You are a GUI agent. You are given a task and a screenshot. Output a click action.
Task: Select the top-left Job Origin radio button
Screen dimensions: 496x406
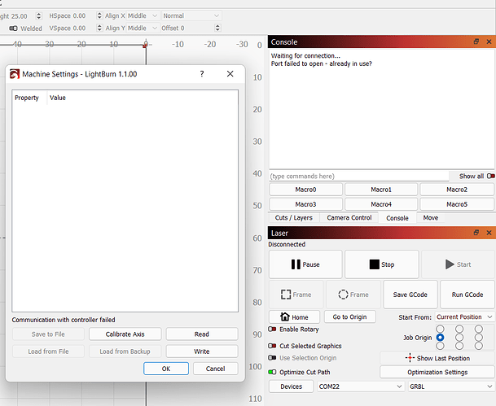[440, 330]
